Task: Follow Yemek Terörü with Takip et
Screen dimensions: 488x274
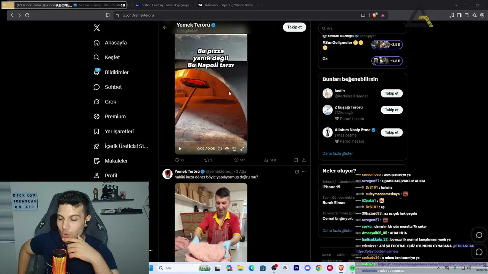Action: (x=294, y=27)
